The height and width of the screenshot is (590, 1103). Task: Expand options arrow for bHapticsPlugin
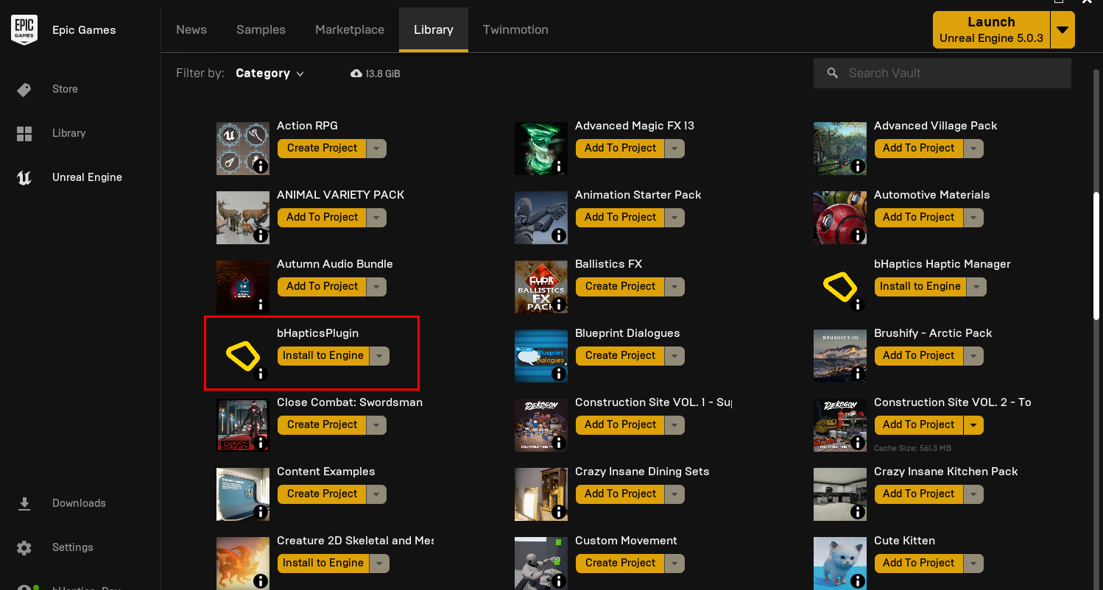click(379, 355)
